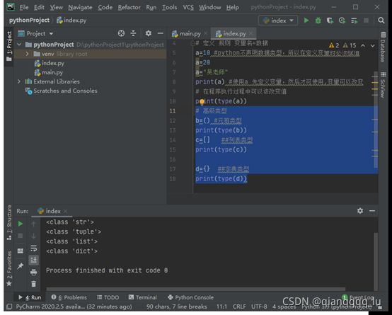The height and width of the screenshot is (315, 392).
Task: Toggle the Project side tool window
Action: (x=9, y=46)
